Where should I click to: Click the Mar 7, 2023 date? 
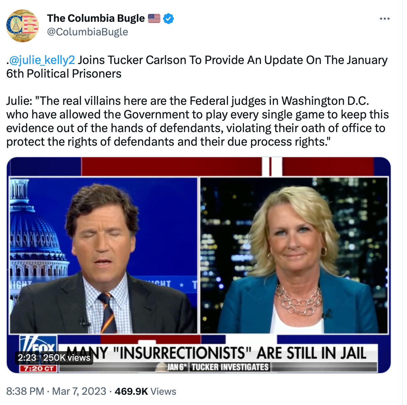tap(79, 391)
